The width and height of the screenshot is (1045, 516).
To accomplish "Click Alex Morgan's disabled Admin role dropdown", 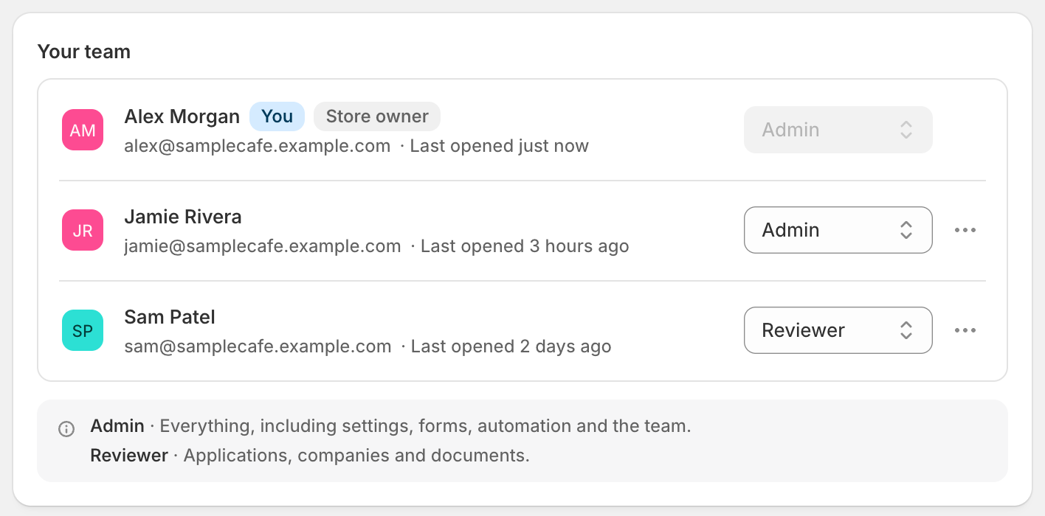I will click(838, 130).
